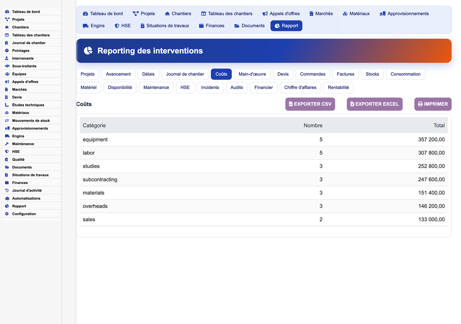Image resolution: width=461 pixels, height=324 pixels.
Task: Click the Matériaux cubes icon in top navigation
Action: coord(345,14)
